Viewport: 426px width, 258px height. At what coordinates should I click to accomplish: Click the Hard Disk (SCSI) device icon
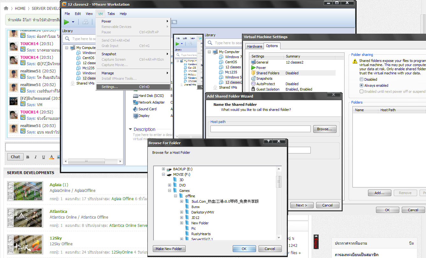tap(135, 96)
